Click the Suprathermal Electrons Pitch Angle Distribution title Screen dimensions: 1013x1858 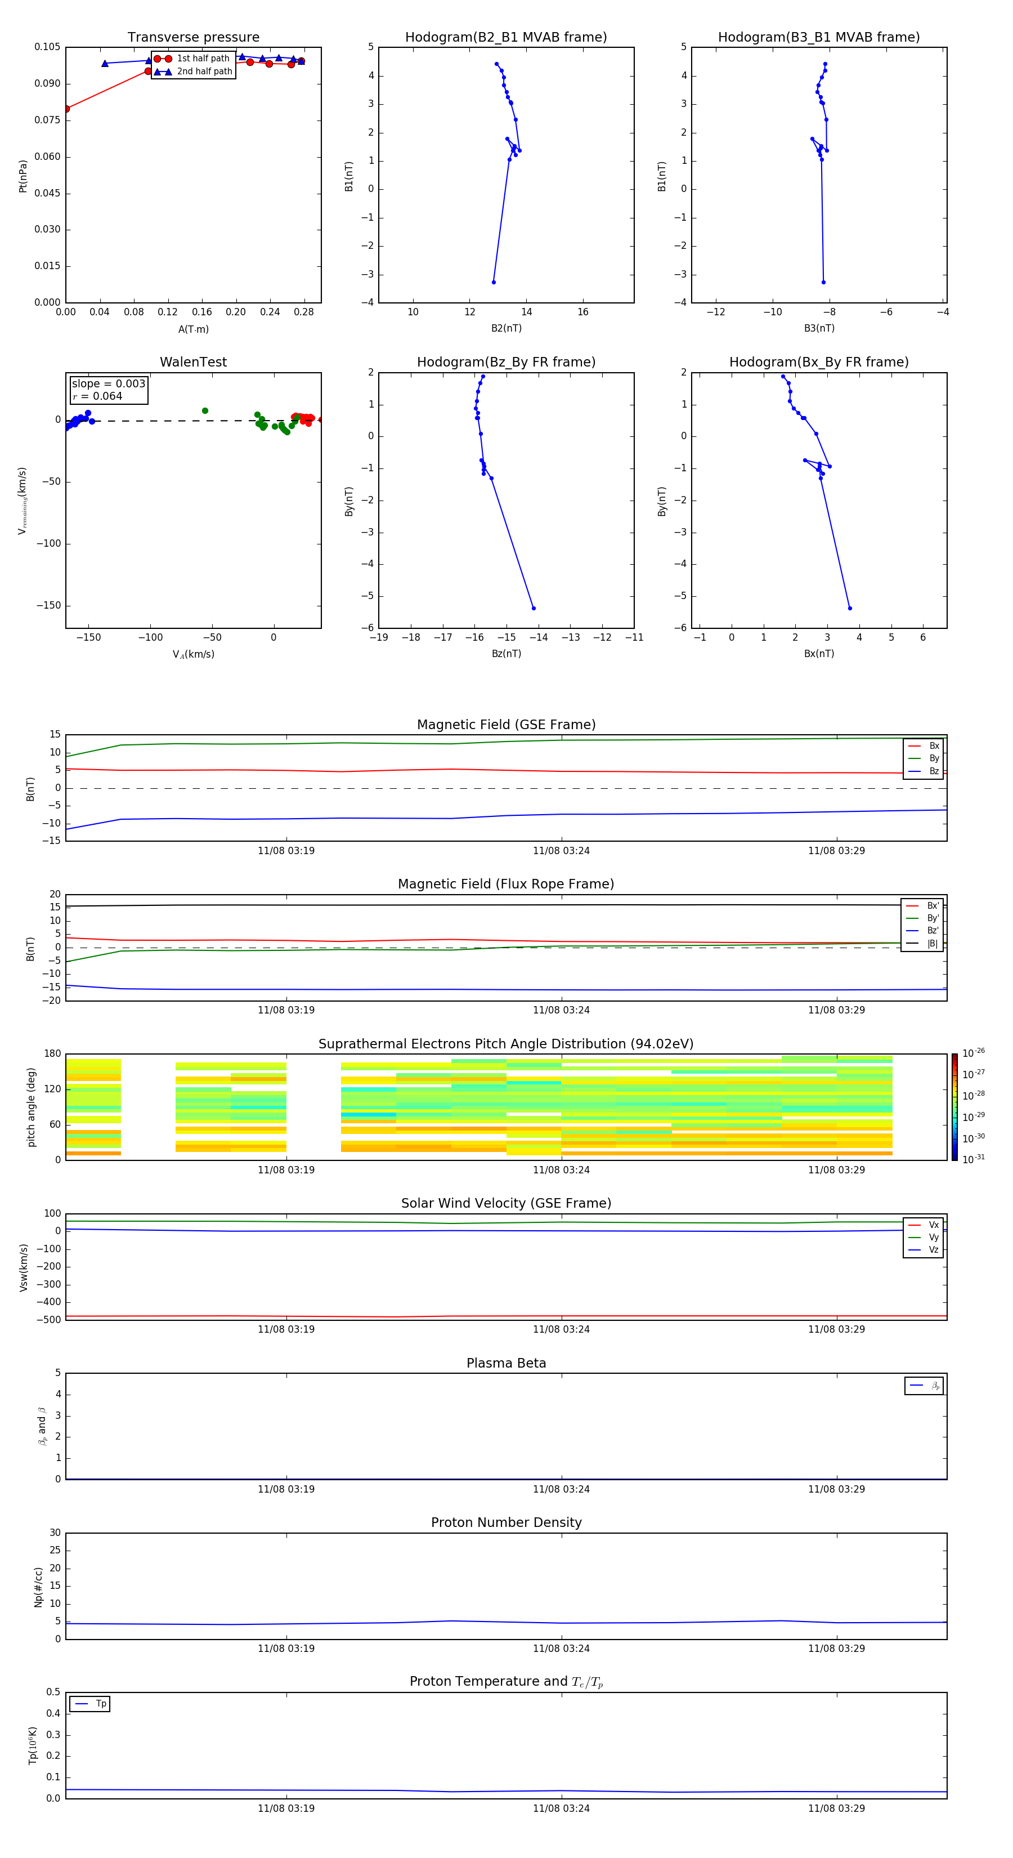click(506, 1044)
